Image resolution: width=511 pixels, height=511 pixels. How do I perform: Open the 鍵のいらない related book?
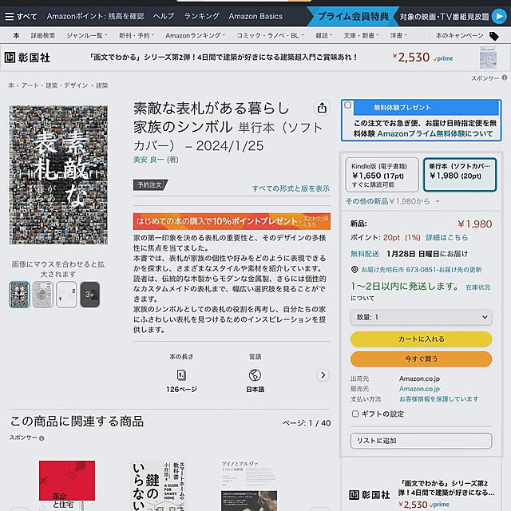158,485
